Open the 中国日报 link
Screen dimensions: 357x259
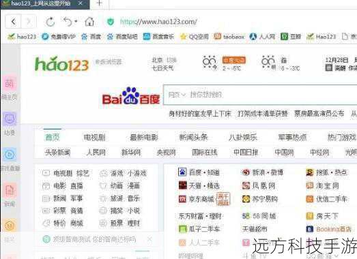[x=246, y=153]
